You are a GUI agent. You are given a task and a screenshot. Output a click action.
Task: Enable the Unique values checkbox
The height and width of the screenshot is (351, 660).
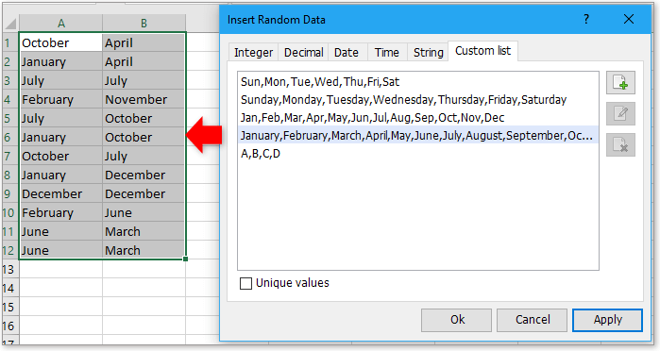(245, 283)
